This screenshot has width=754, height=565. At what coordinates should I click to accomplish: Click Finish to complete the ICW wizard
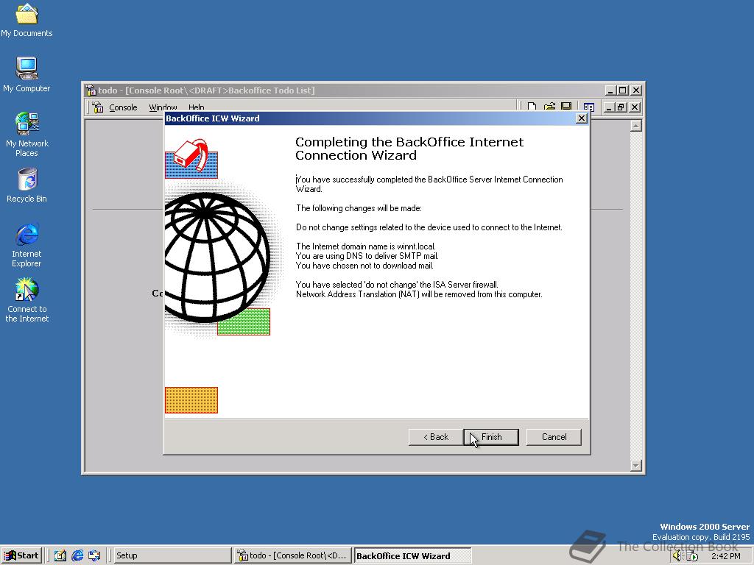pos(491,437)
